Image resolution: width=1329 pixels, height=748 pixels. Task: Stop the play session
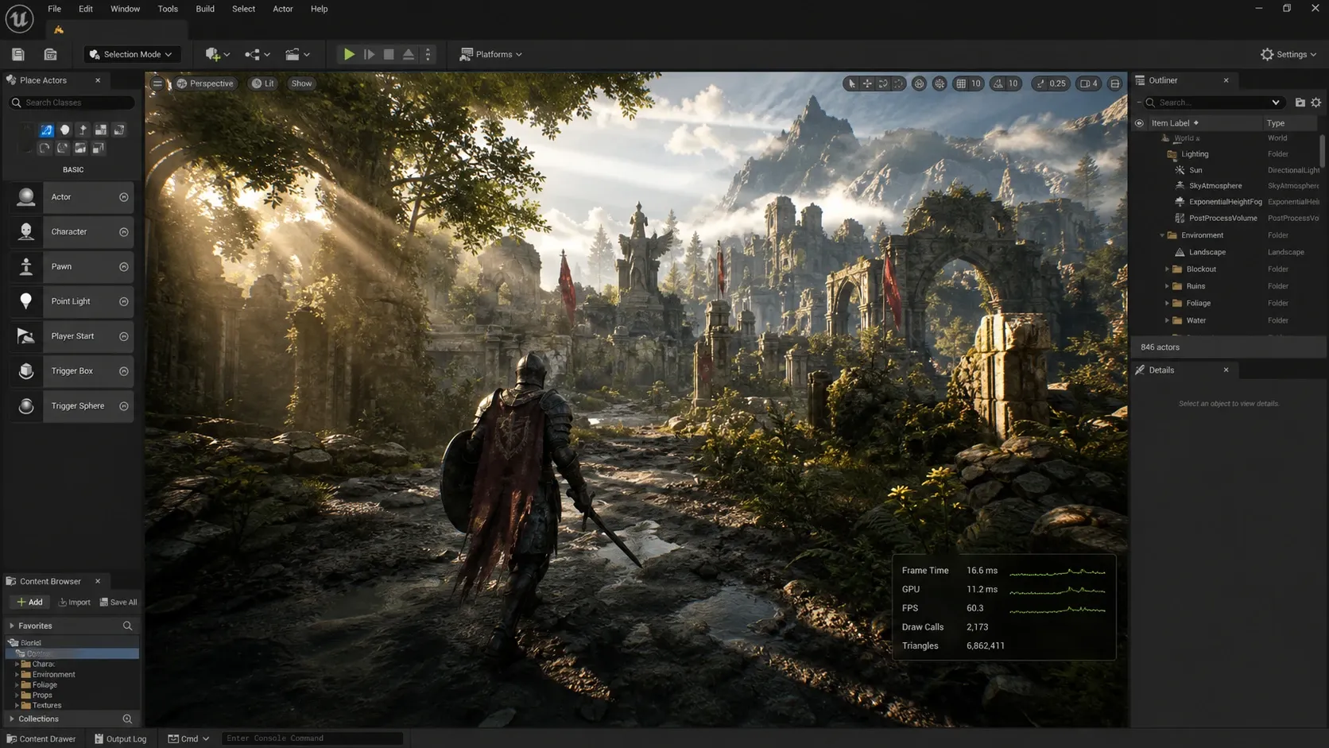pyautogui.click(x=389, y=54)
